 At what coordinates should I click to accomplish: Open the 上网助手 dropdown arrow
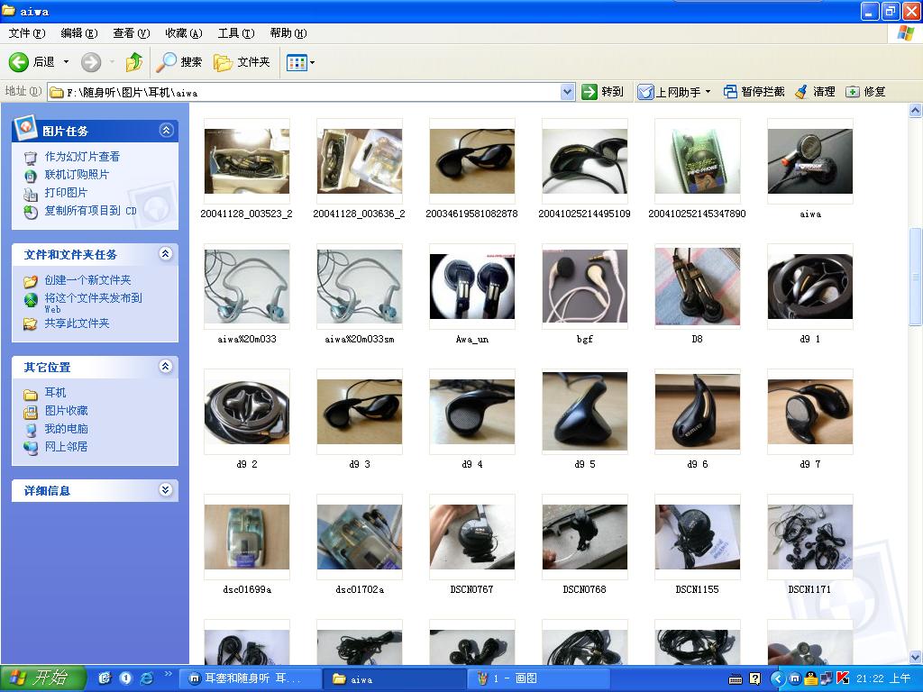coord(708,92)
